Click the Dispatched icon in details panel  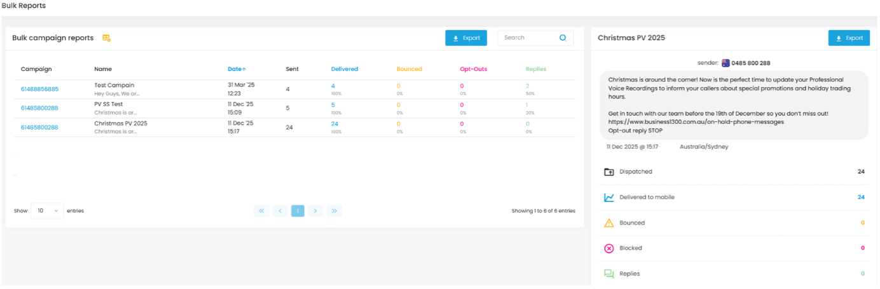pos(608,171)
